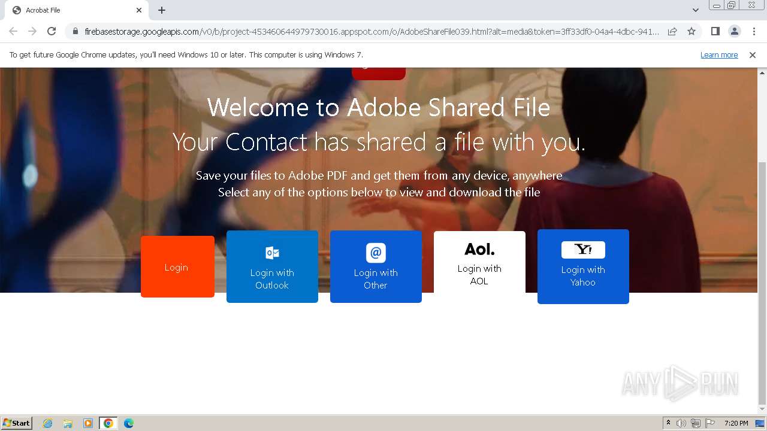The width and height of the screenshot is (767, 431).
Task: Click the @ icon on the Other tile
Action: tap(376, 253)
